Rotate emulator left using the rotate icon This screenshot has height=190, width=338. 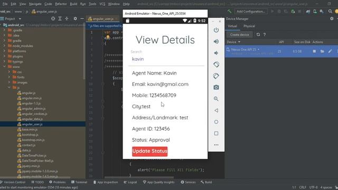(216, 64)
